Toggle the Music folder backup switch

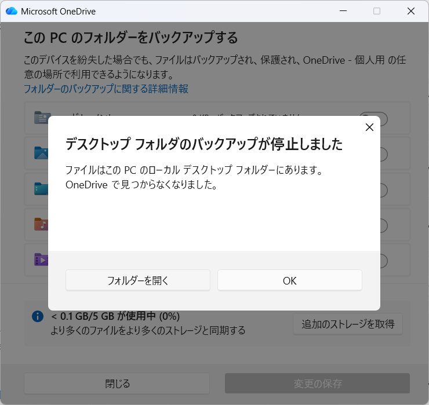pos(383,225)
